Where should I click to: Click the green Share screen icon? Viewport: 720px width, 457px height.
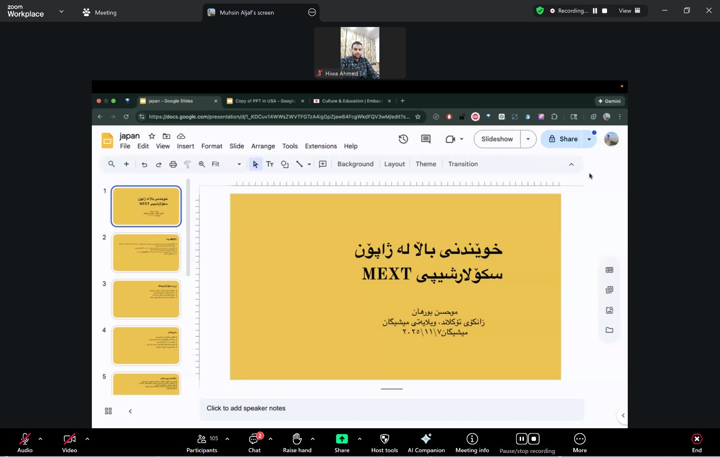tap(342, 439)
